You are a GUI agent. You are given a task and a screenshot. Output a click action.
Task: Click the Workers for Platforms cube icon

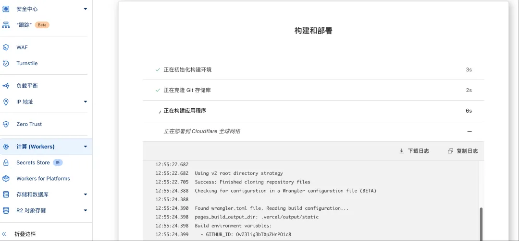coord(6,179)
